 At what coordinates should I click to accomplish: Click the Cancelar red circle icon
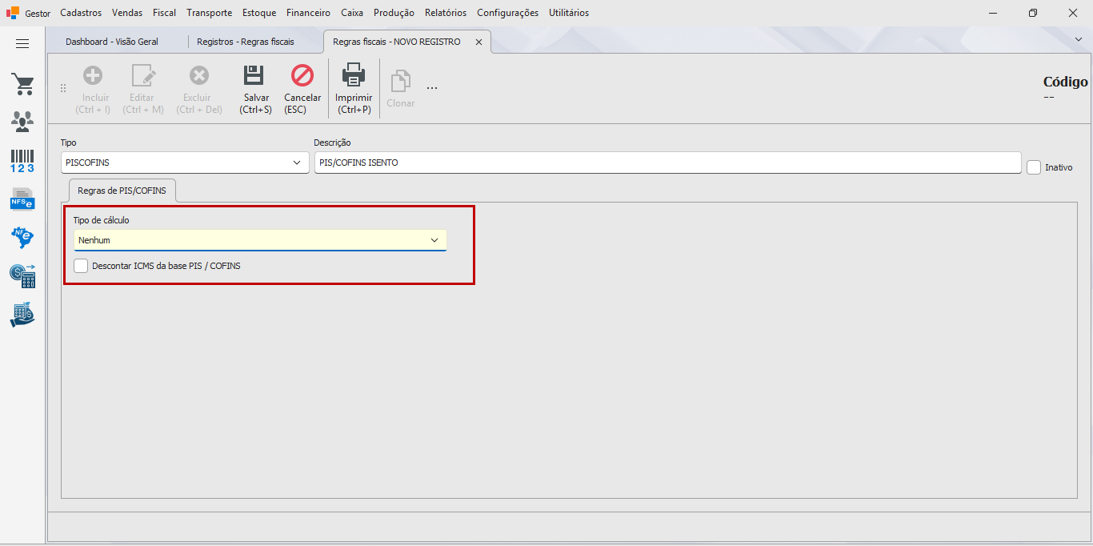coord(302,76)
